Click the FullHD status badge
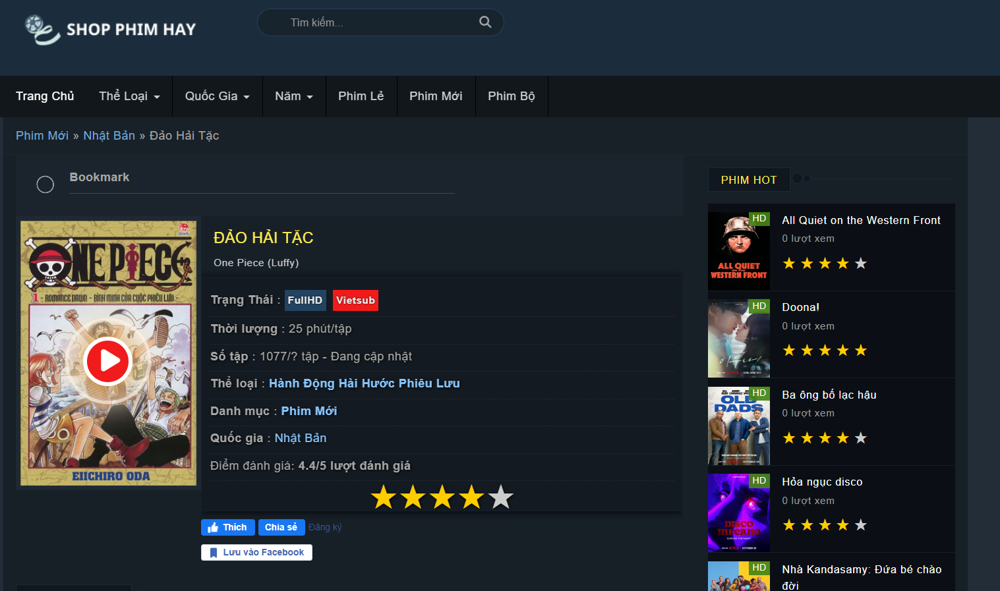 [305, 300]
